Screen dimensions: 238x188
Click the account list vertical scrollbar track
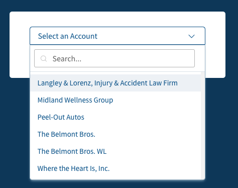(203, 126)
